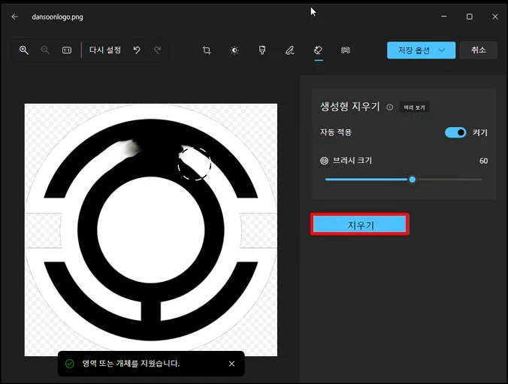
Task: Go back with the arrow next to dansoonlogo.png
Action: pyautogui.click(x=14, y=17)
